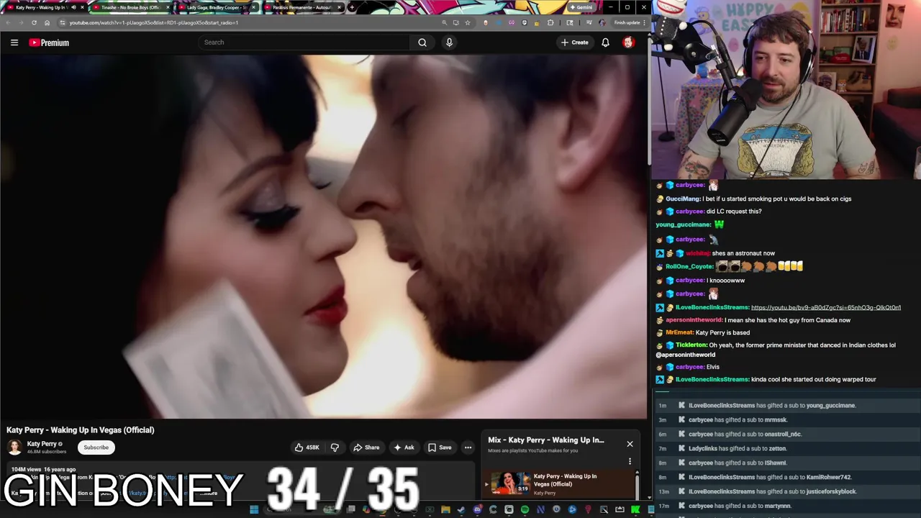Save video to a playlist
Viewport: 921px width, 518px height.
[440, 447]
